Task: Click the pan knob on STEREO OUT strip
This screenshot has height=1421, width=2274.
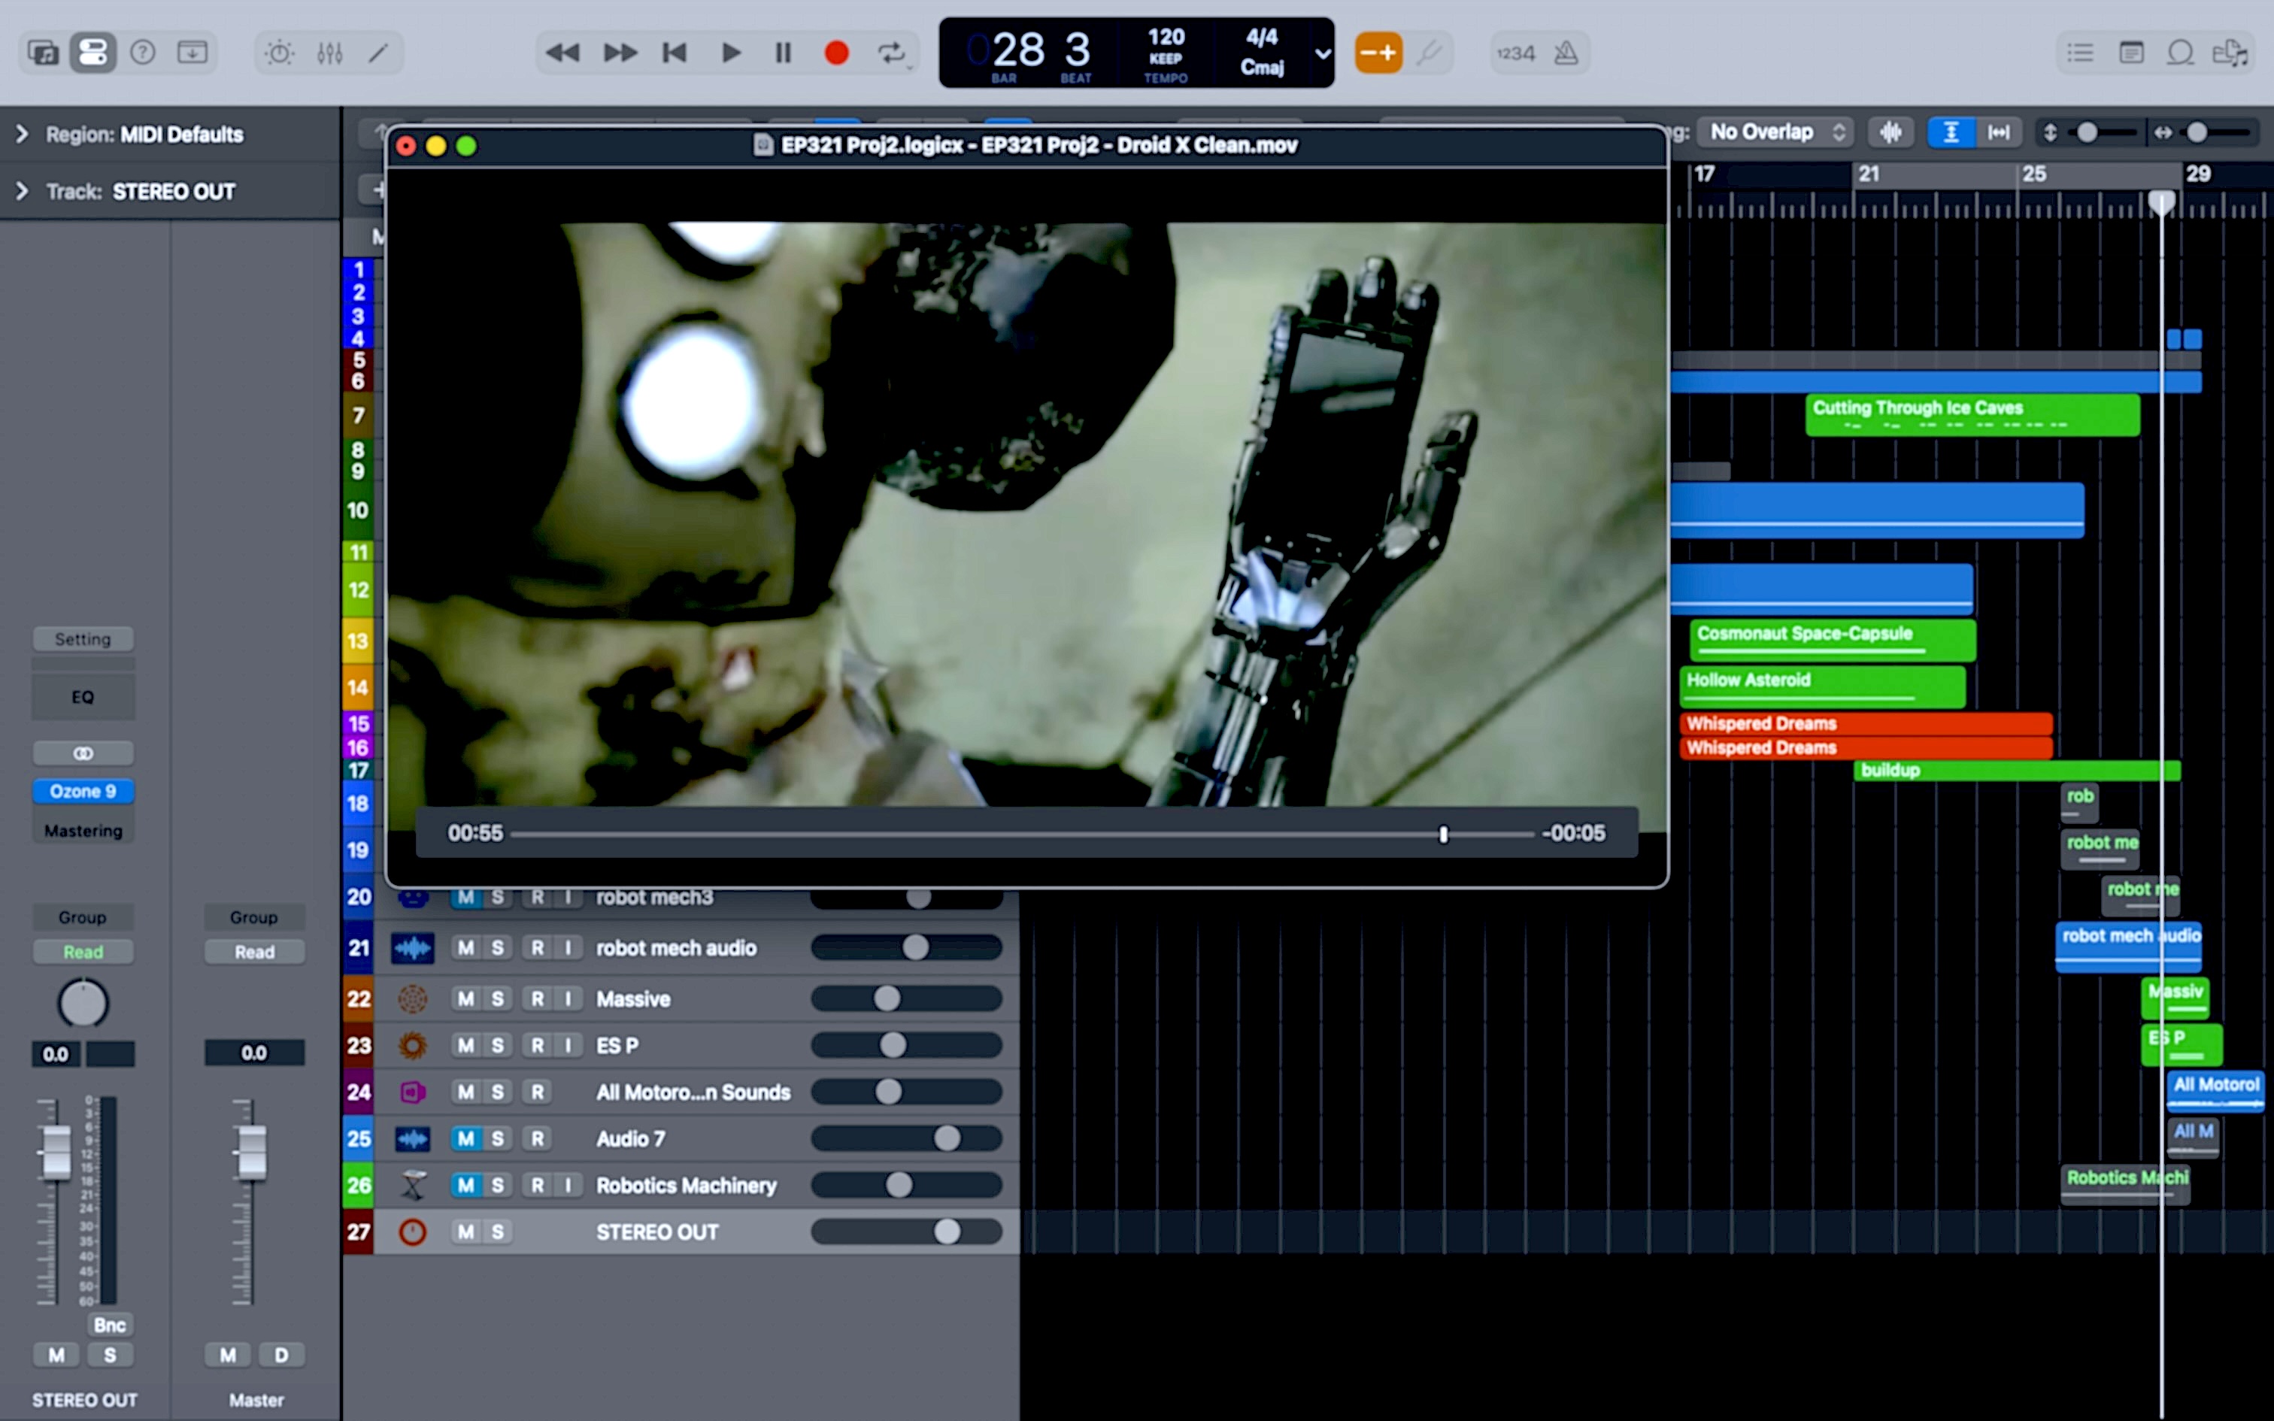Action: point(83,1003)
